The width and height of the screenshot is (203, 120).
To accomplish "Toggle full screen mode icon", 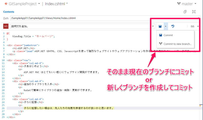I will point(194,12).
